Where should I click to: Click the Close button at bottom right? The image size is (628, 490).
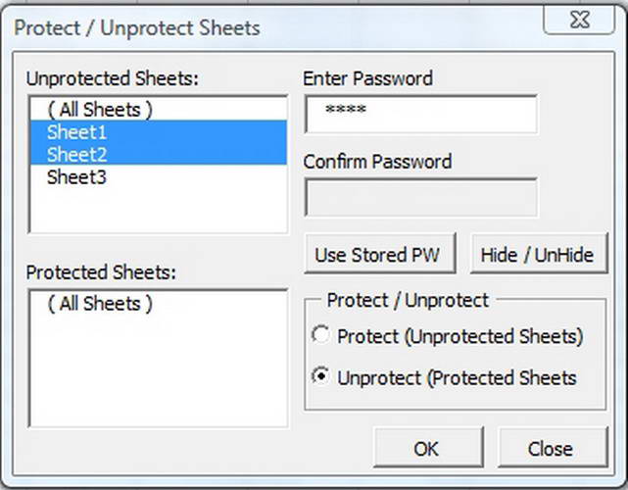click(x=550, y=449)
